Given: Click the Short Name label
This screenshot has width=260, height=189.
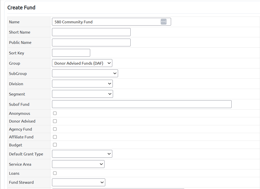Looking at the screenshot, I should (x=20, y=32).
